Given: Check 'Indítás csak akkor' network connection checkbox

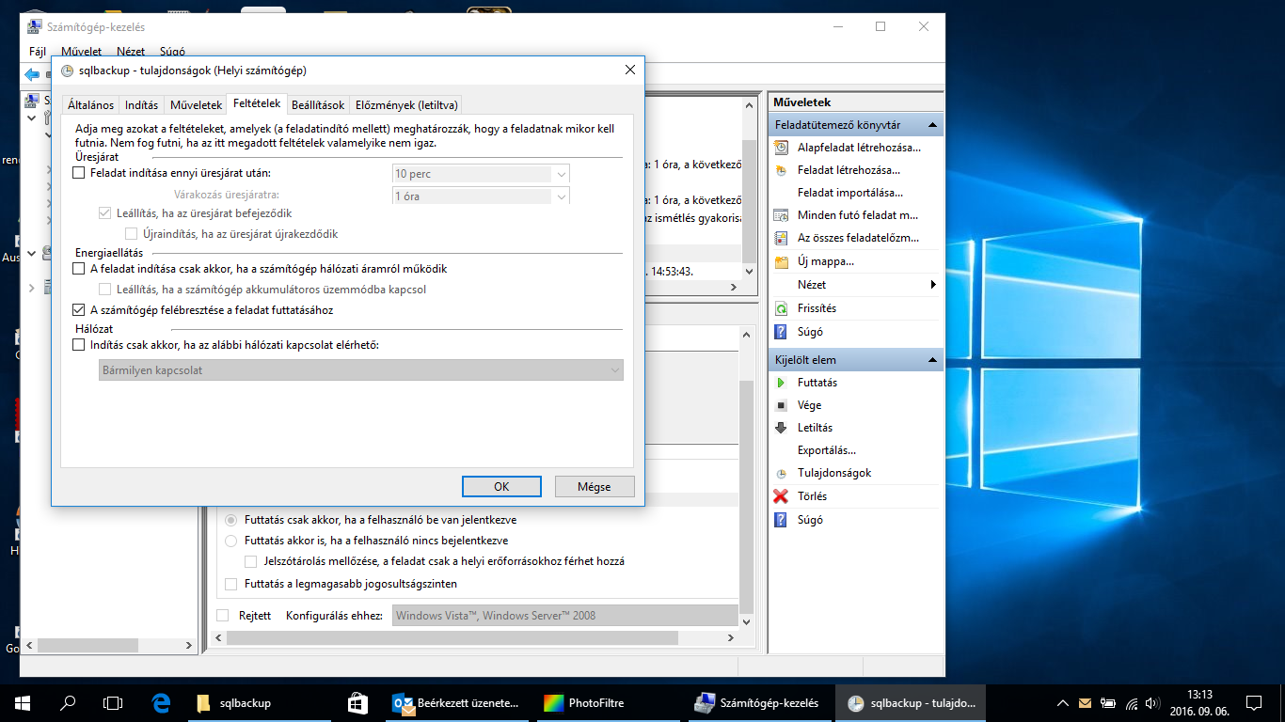Looking at the screenshot, I should click(x=79, y=345).
